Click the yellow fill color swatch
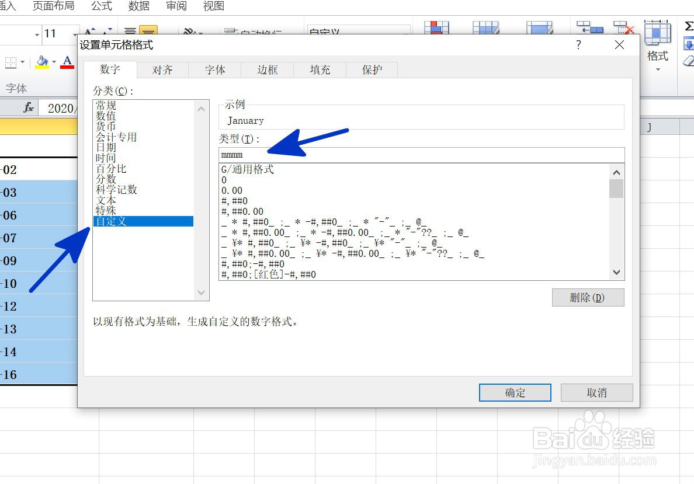Image resolution: width=694 pixels, height=484 pixels. click(x=42, y=67)
